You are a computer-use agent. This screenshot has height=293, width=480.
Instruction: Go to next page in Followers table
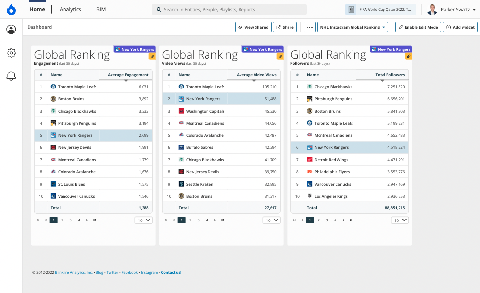coord(343,220)
